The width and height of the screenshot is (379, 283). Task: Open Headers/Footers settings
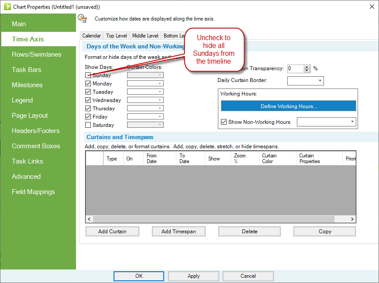coord(38,131)
